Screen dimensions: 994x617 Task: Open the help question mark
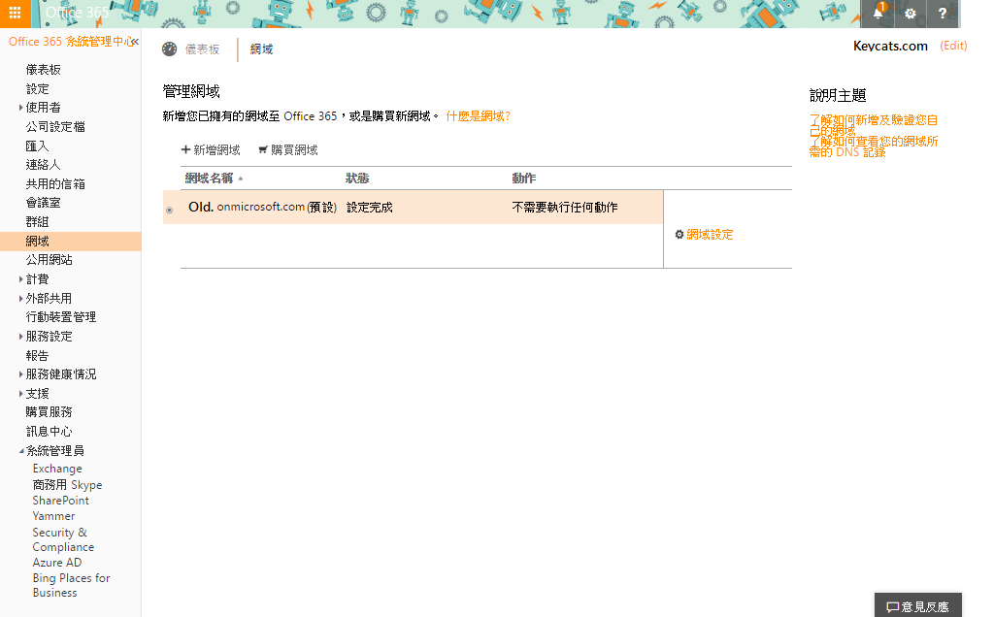(x=943, y=14)
